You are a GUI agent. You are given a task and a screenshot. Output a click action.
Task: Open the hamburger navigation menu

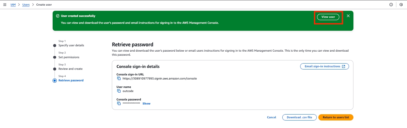click(x=5, y=5)
